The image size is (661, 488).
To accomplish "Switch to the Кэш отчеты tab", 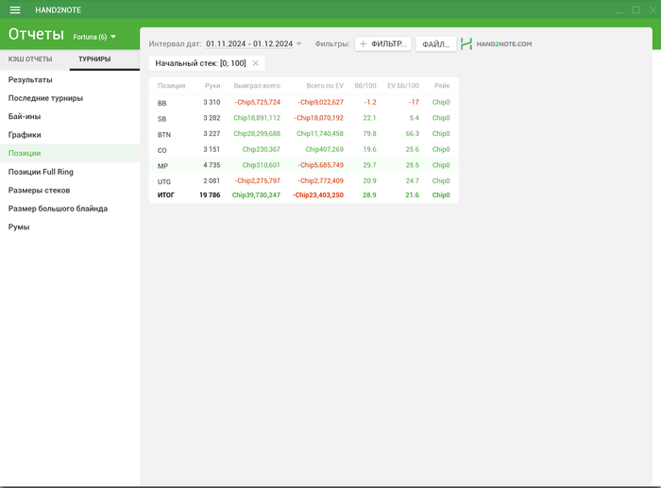I will (x=30, y=59).
